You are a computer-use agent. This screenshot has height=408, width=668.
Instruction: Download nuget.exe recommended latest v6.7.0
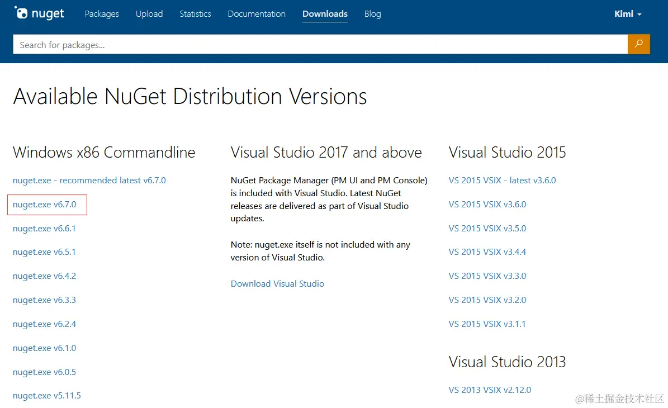pos(89,180)
